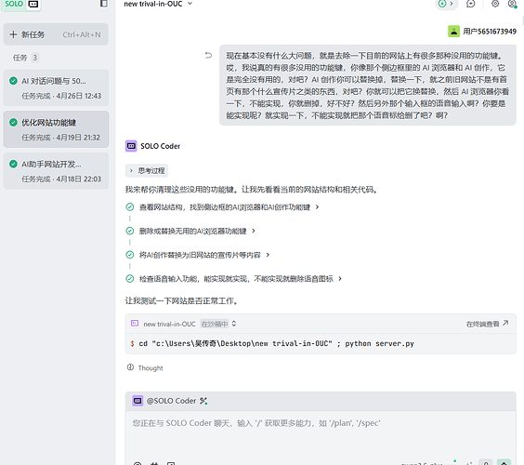Revert to this message using the undo arrow
Viewport: 524px width, 465px height.
tap(208, 55)
